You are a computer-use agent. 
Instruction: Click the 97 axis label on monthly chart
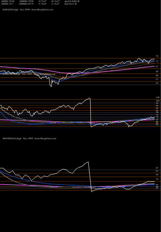click(x=157, y=168)
